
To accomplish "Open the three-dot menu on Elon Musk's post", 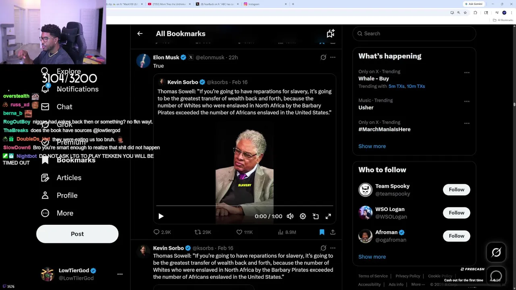I will pos(333,58).
